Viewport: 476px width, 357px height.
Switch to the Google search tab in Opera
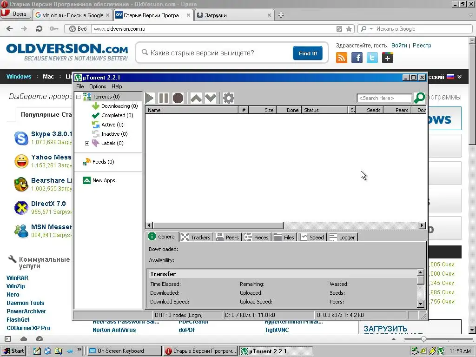pos(72,15)
